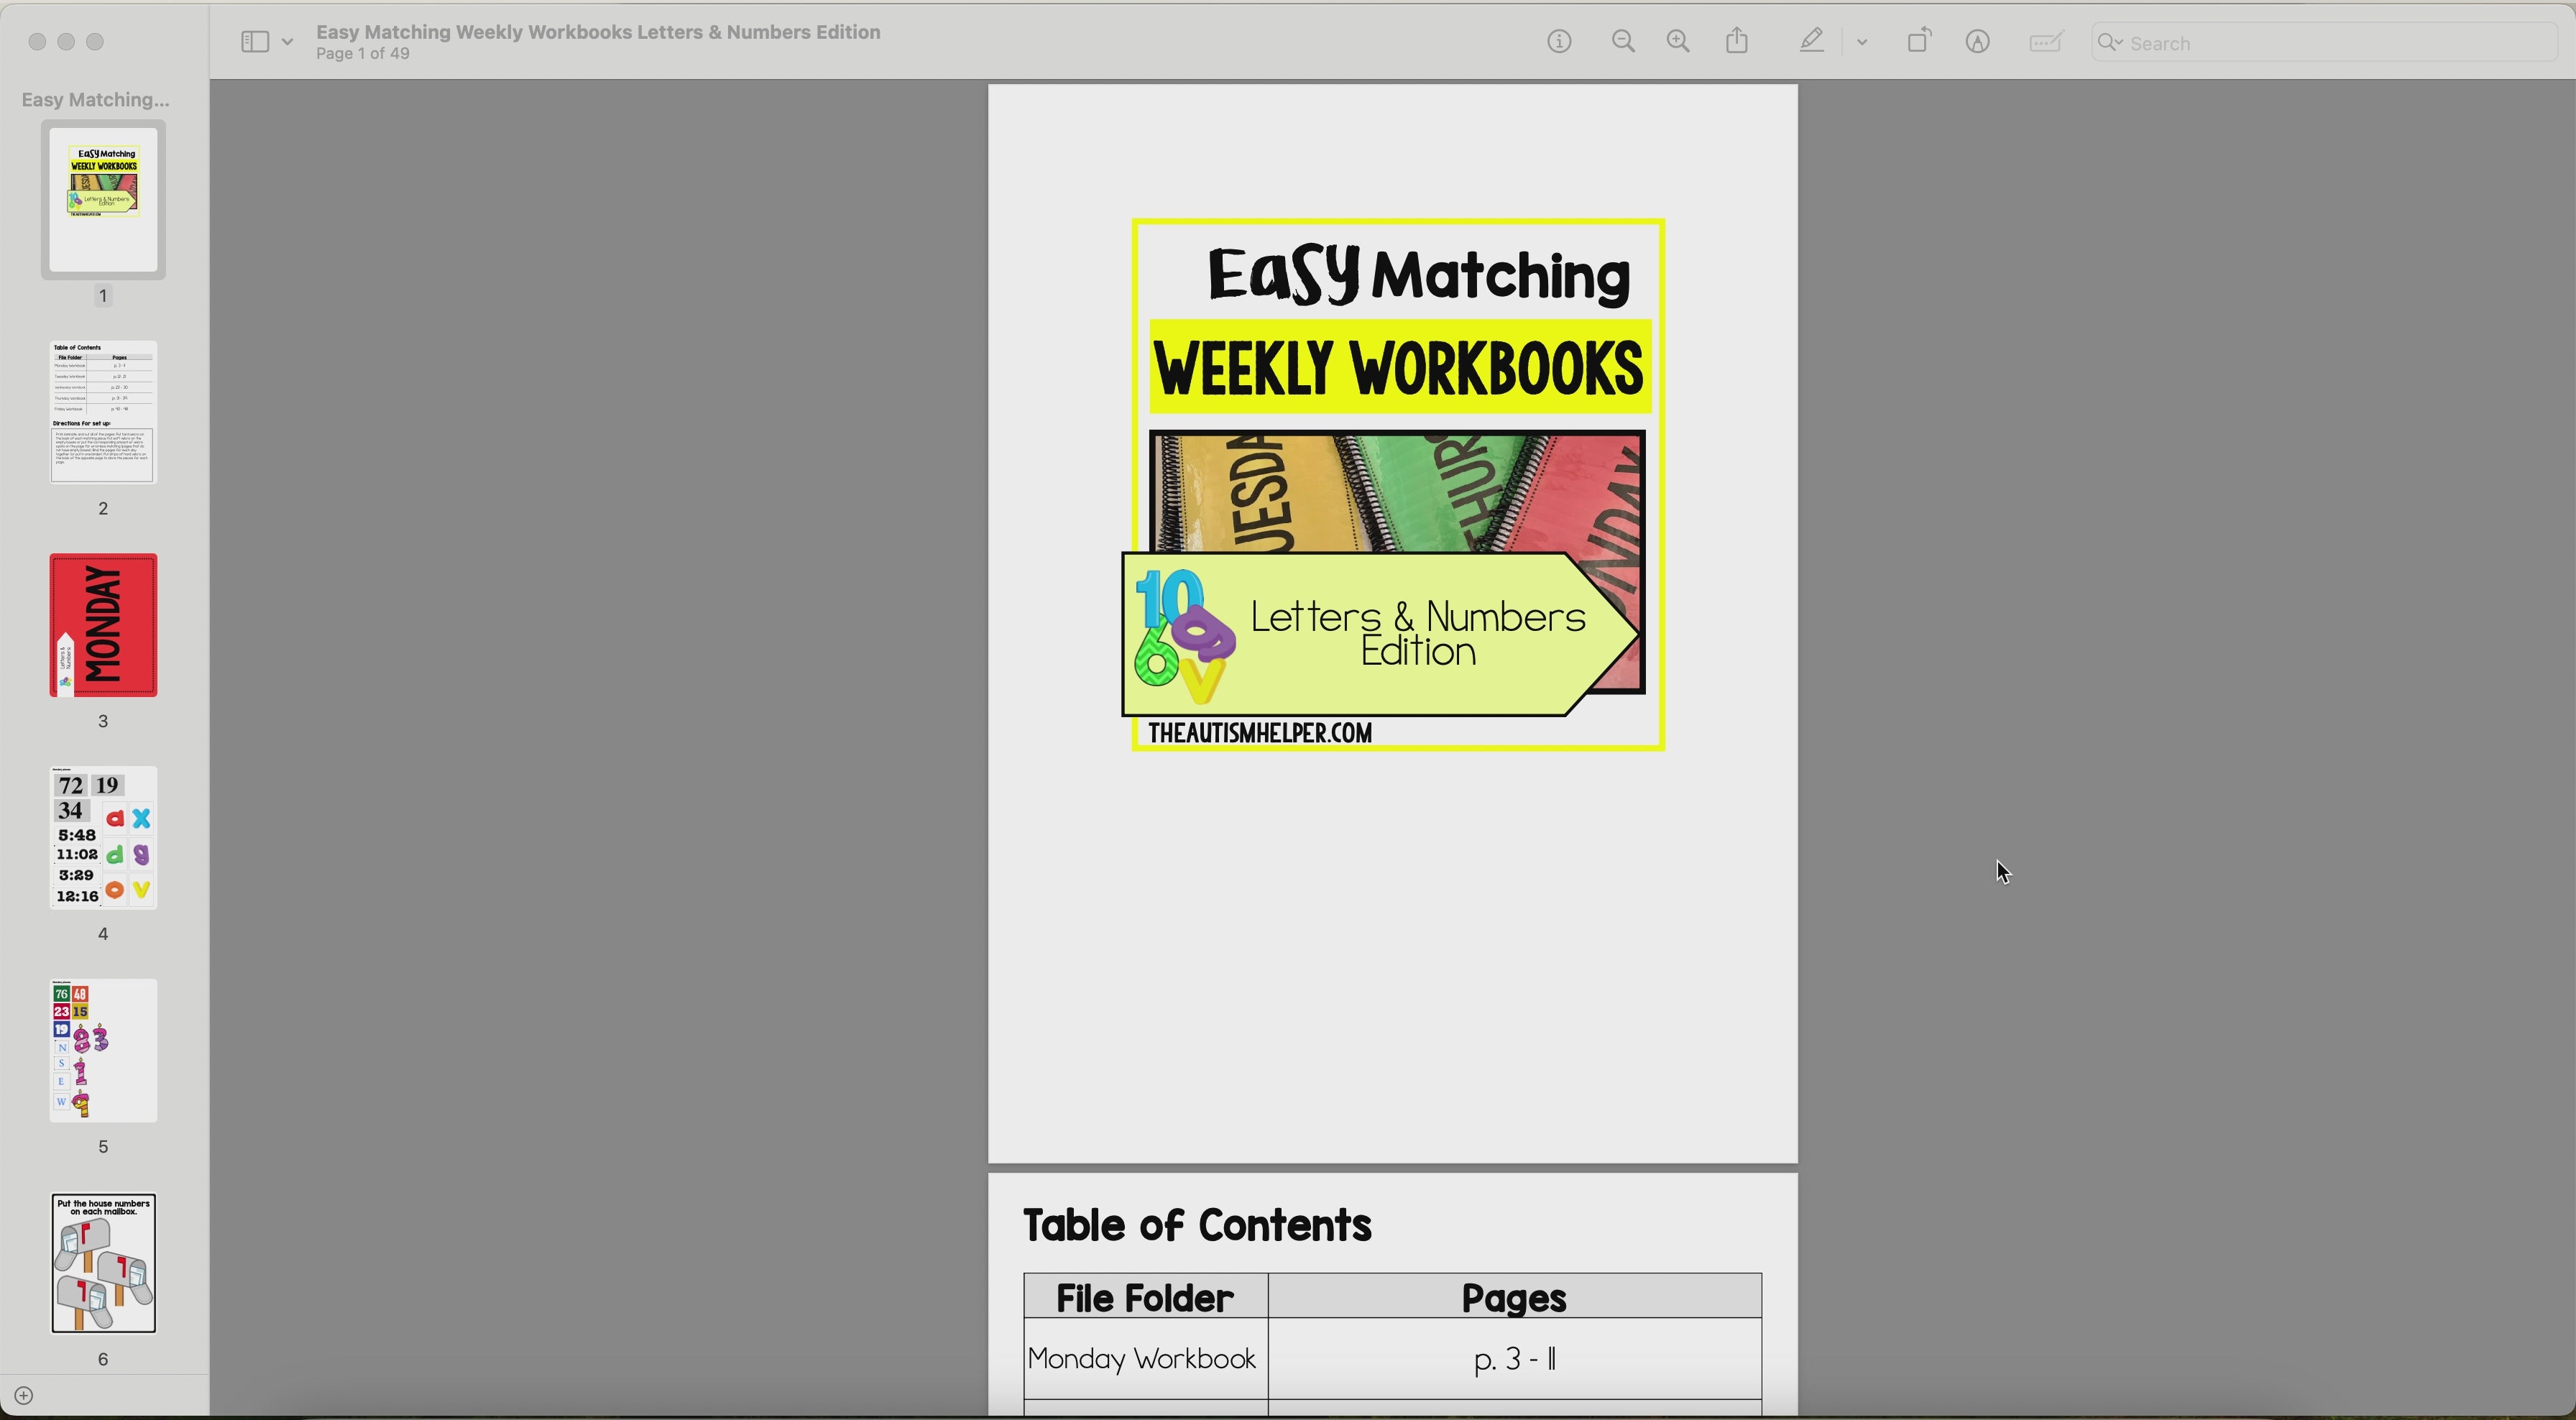Expand the sidebar view options chevron
The image size is (2576, 1420).
(x=287, y=41)
